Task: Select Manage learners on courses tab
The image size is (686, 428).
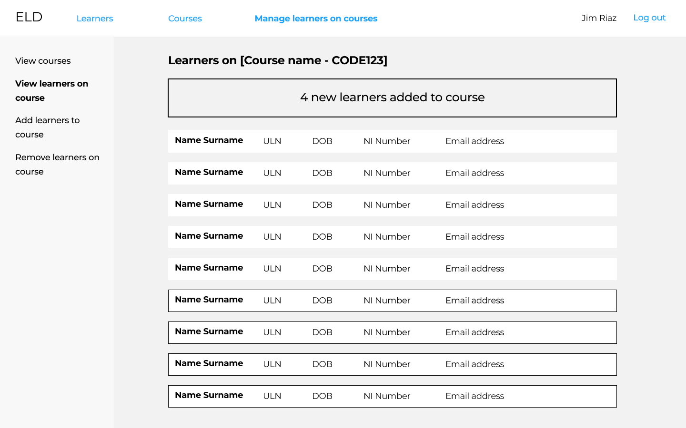Action: click(316, 19)
